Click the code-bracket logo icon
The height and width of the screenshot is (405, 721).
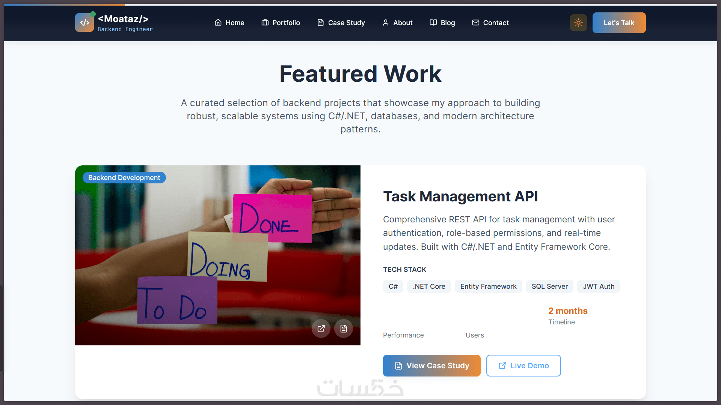pos(84,23)
